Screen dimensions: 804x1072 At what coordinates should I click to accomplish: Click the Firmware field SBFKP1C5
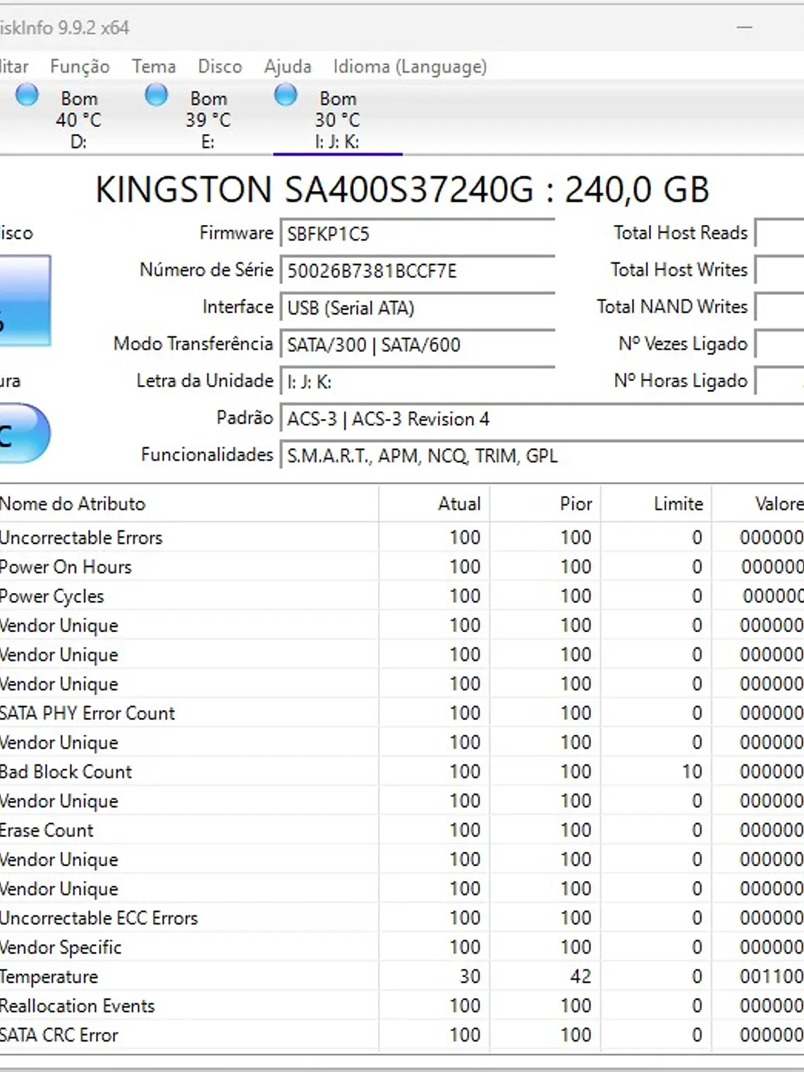point(418,233)
